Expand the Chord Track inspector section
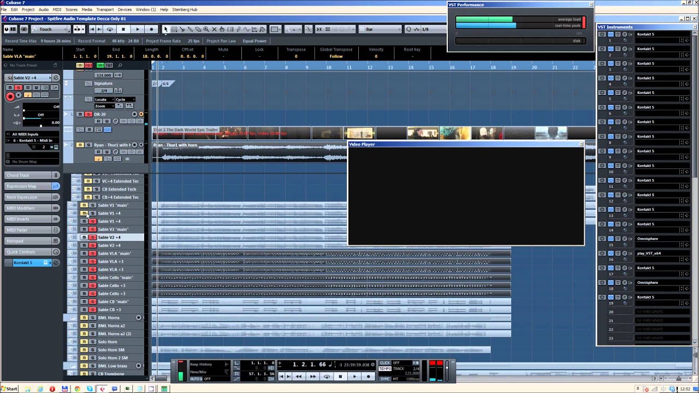Viewport: 699px width, 393px height. pos(32,175)
